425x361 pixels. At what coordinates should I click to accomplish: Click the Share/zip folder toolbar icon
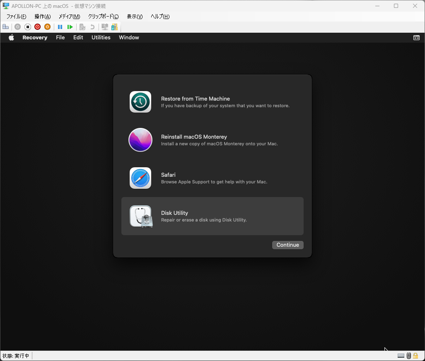coord(115,27)
